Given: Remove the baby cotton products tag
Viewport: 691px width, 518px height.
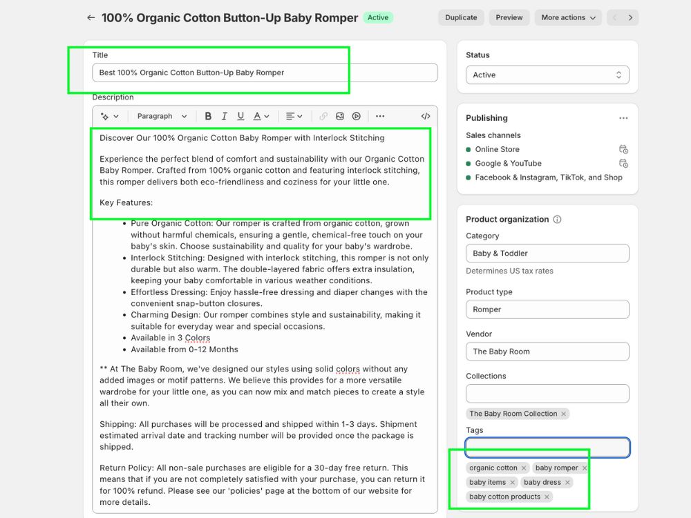Looking at the screenshot, I should pyautogui.click(x=547, y=497).
